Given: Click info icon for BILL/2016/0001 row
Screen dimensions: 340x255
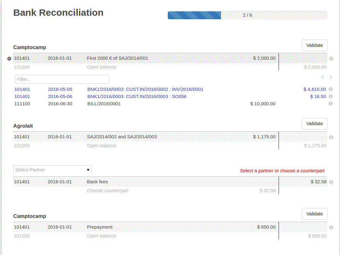Looking at the screenshot, I should coord(331,104).
